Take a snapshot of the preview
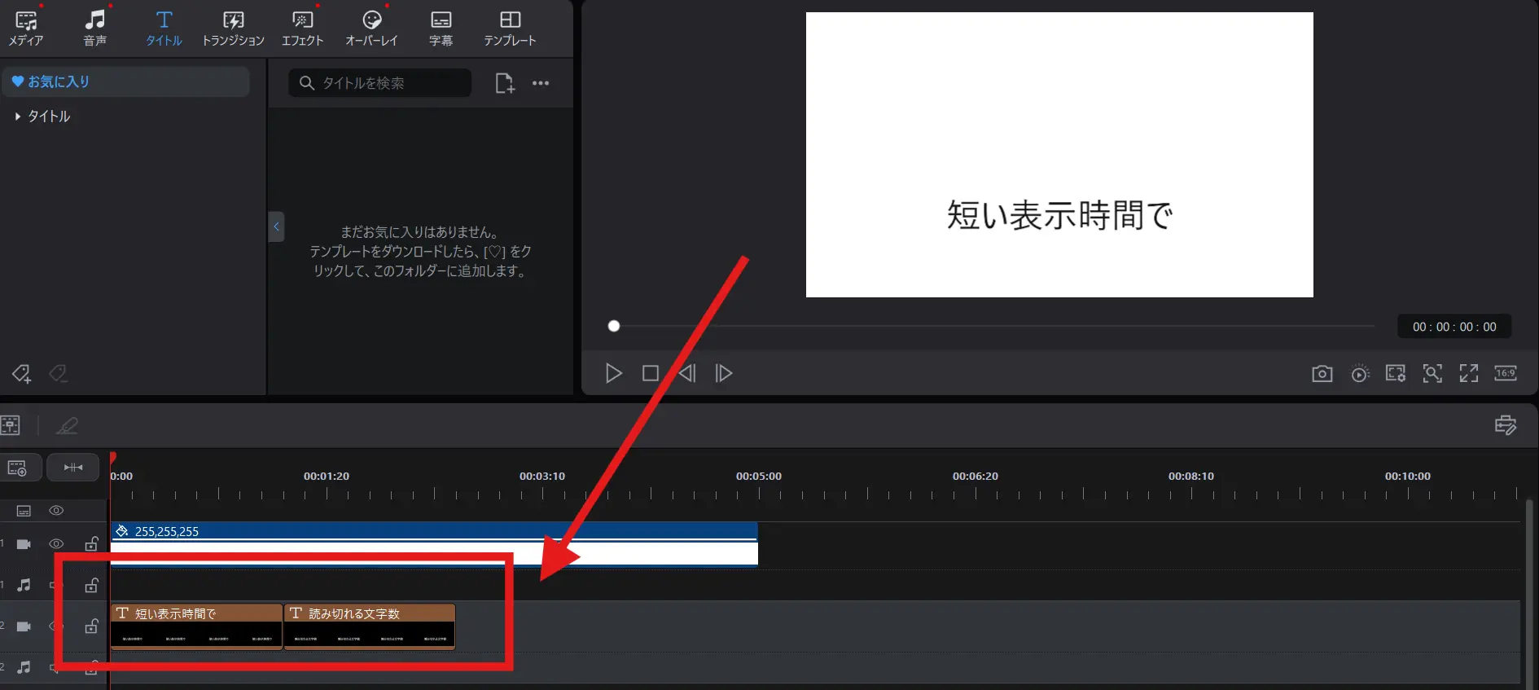This screenshot has width=1539, height=690. [x=1322, y=373]
